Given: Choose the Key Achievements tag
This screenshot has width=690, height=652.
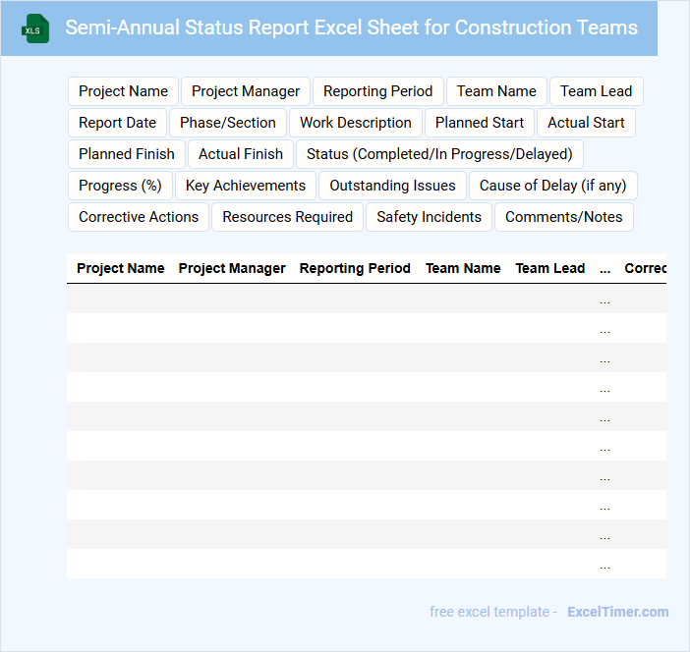Looking at the screenshot, I should tap(246, 186).
